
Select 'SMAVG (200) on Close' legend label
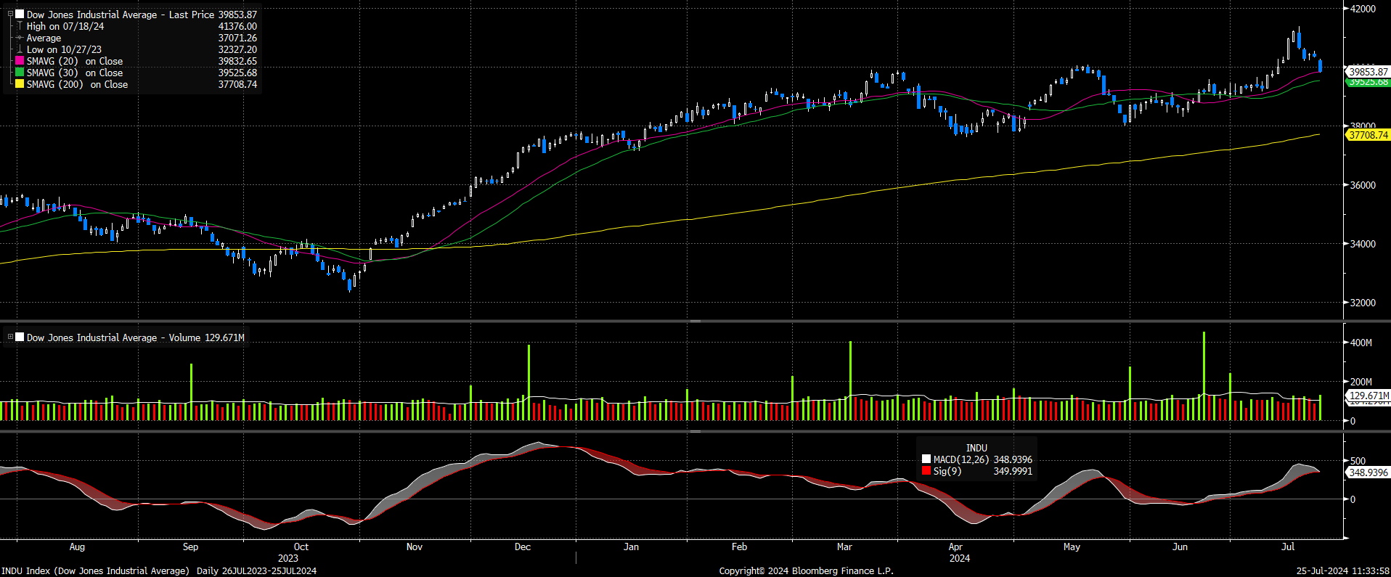click(77, 84)
